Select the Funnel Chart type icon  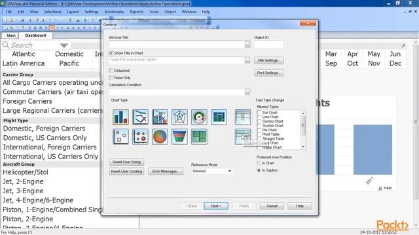179,136
